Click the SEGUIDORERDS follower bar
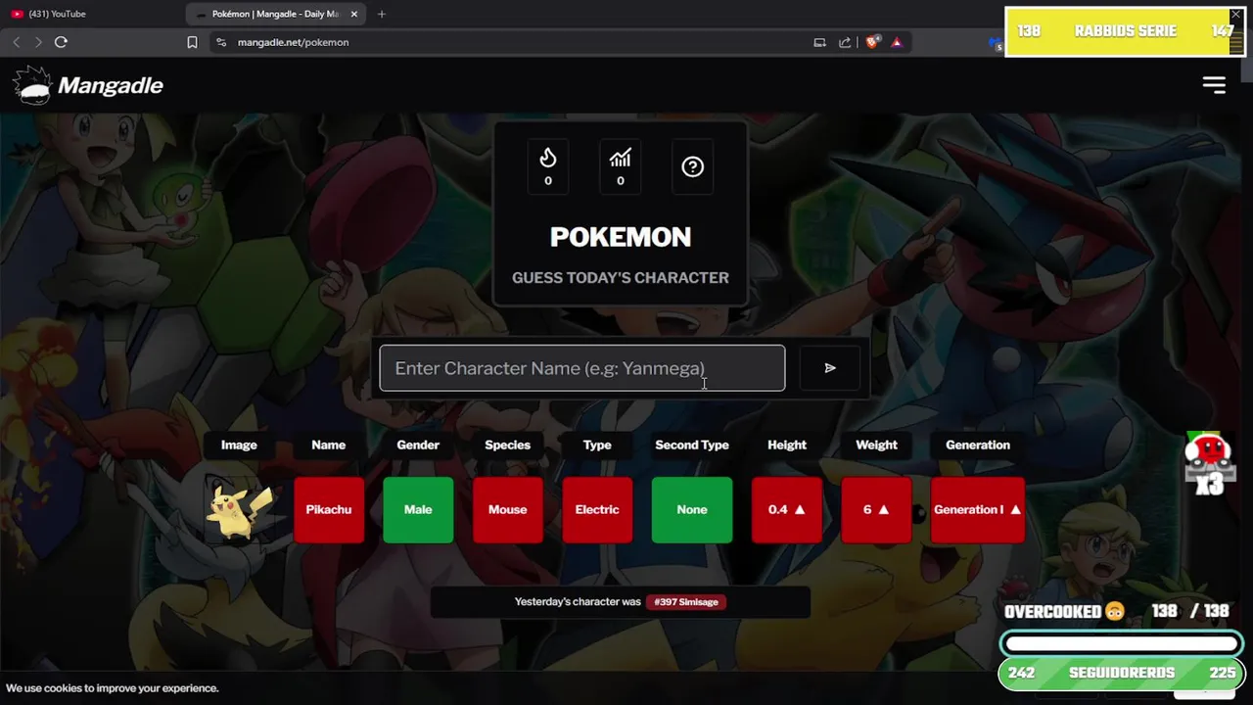1253x705 pixels. click(1122, 674)
